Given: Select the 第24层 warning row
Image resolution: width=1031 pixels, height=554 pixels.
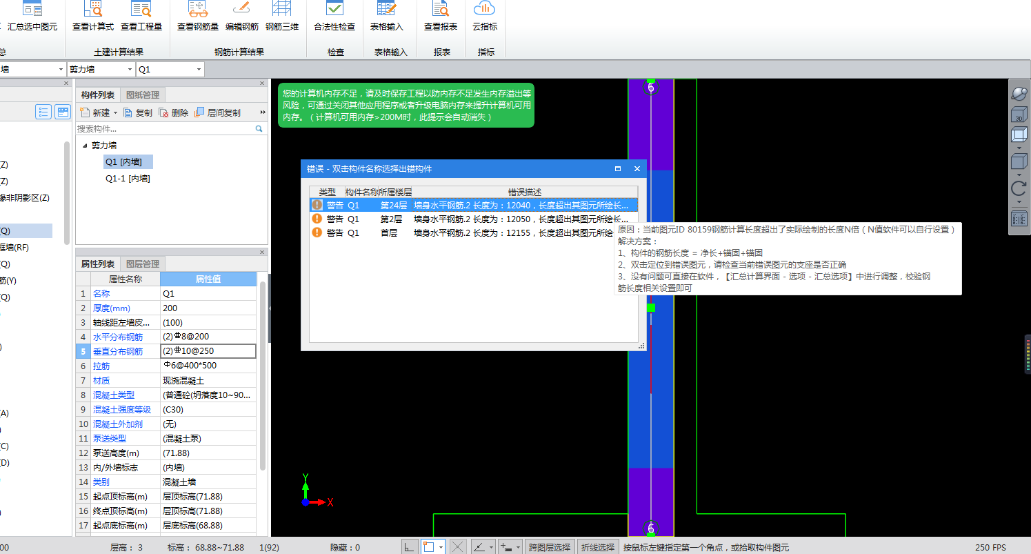Looking at the screenshot, I should 473,205.
